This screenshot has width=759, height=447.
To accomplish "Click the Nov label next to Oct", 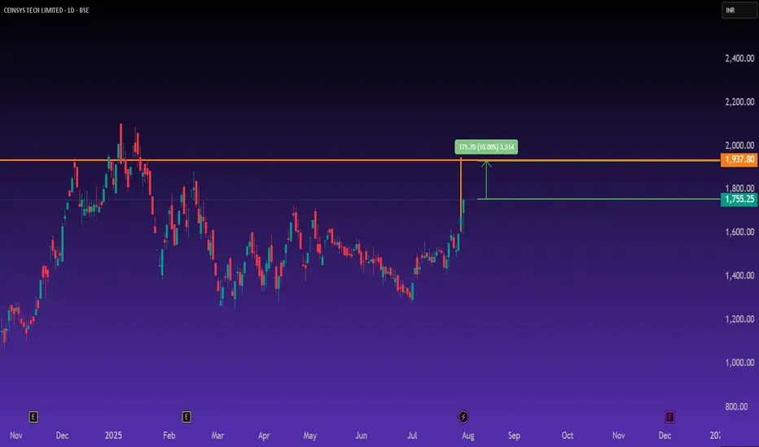I will point(619,436).
